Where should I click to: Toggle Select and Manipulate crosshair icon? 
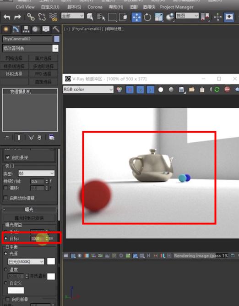pos(218,17)
